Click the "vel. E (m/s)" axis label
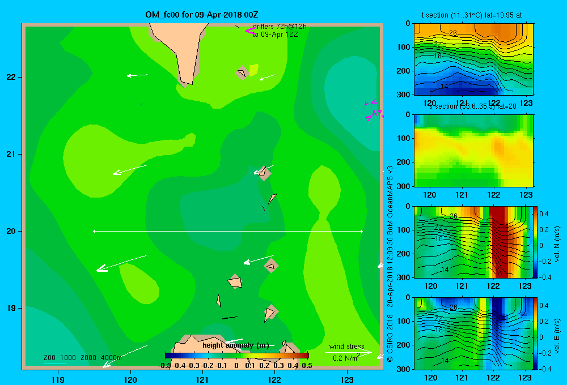This screenshot has height=385, width=567. pos(557,336)
